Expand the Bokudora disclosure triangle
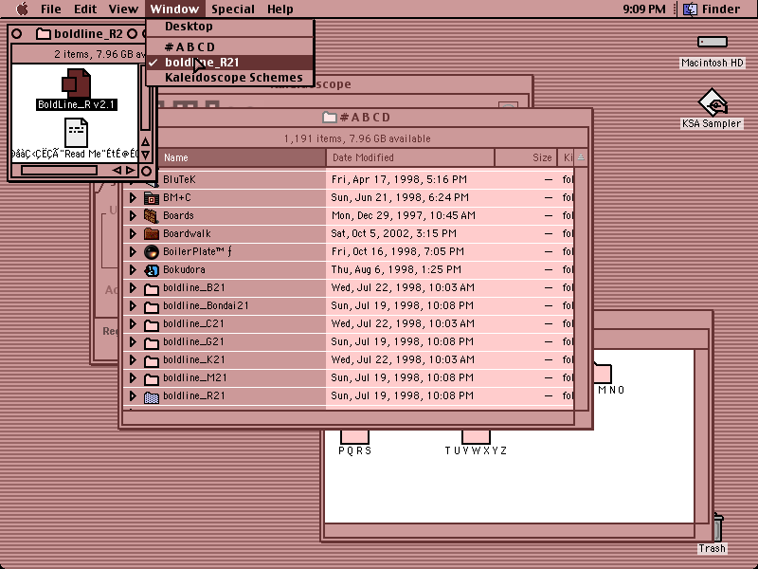758x569 pixels. 133,270
